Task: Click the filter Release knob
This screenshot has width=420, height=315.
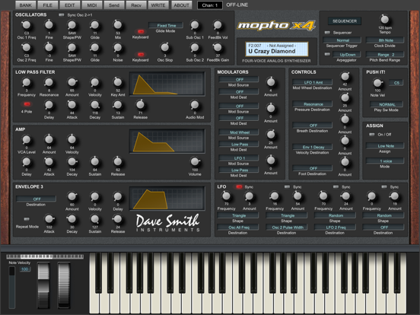Action: click(140, 105)
